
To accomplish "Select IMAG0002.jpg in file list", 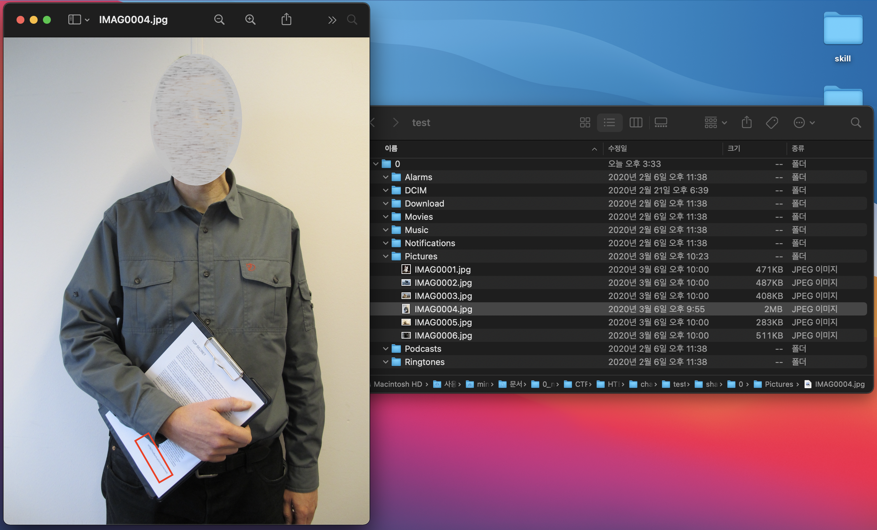I will [x=443, y=283].
